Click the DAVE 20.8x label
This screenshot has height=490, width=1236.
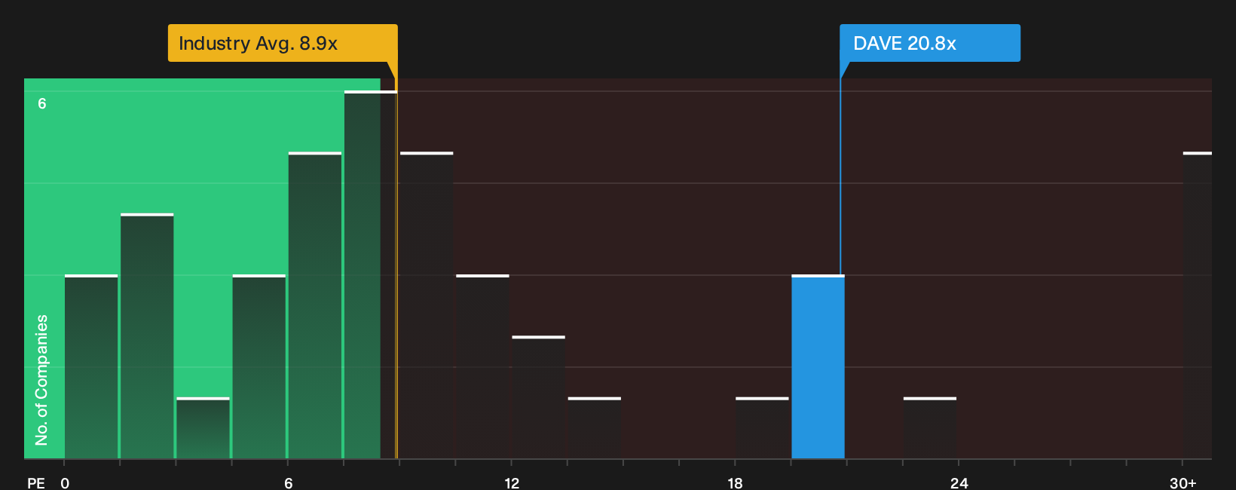click(930, 43)
